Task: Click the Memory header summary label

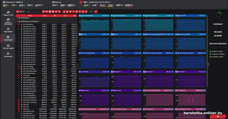Action: coord(58,2)
